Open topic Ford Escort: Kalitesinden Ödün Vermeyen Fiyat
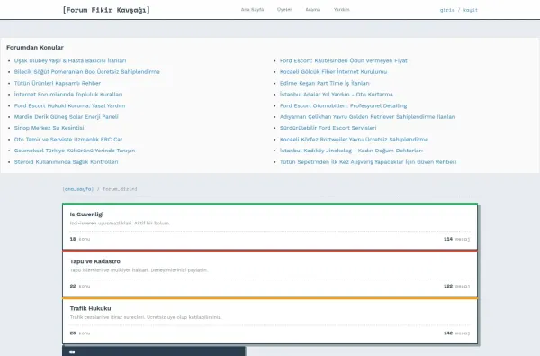The image size is (540, 356). point(344,60)
